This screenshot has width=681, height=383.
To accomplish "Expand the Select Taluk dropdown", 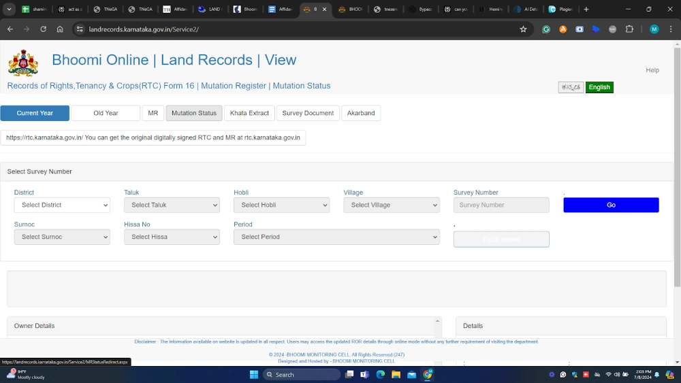I will pyautogui.click(x=172, y=205).
